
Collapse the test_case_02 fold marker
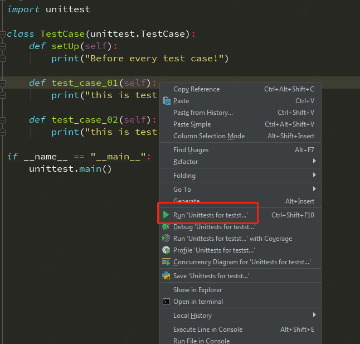pos(3,120)
